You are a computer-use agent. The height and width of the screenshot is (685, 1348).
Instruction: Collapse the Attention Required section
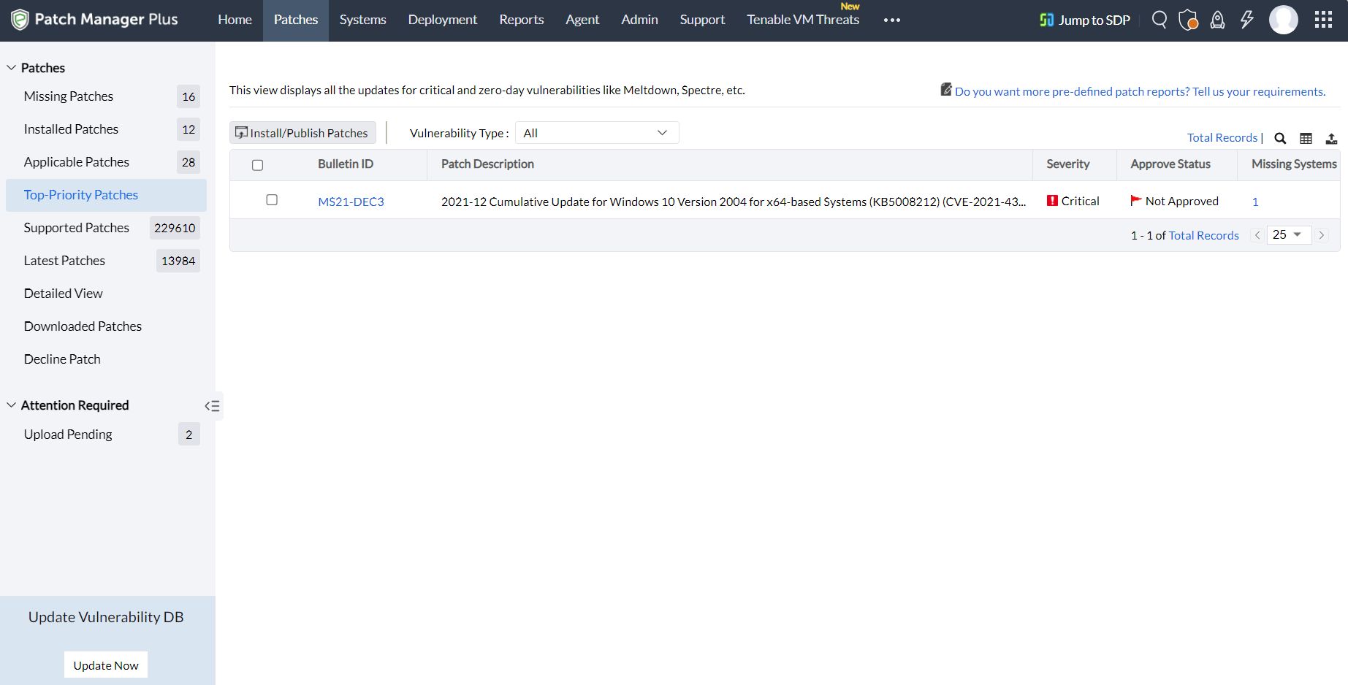[11, 405]
